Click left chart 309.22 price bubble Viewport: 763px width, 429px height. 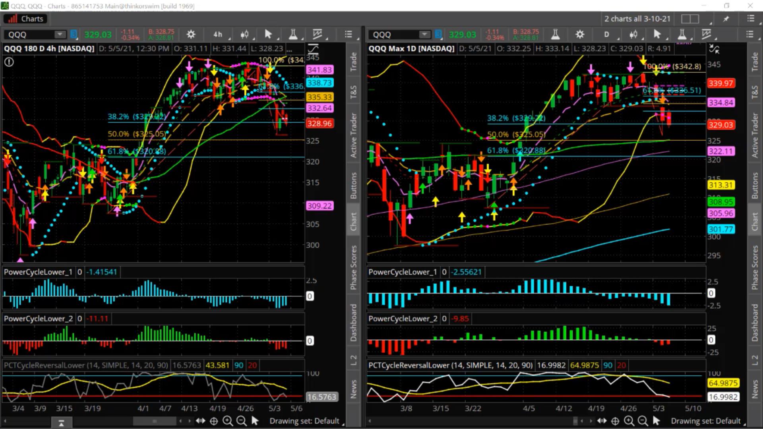(320, 206)
